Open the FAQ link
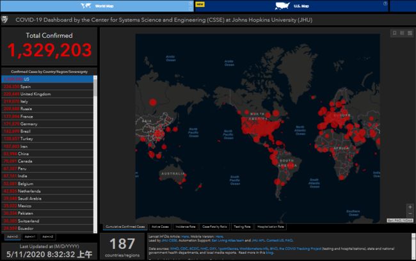416x261 pixels. (289, 241)
